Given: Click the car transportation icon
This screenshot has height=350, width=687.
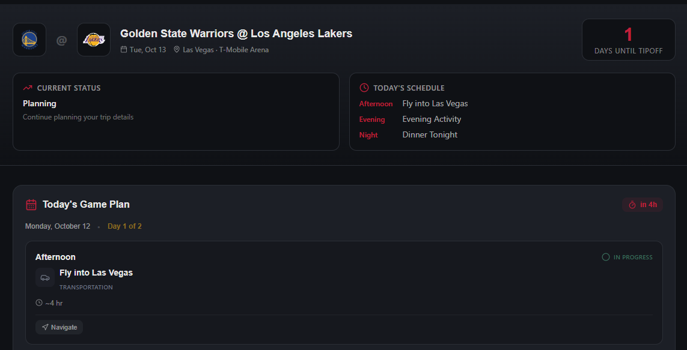Looking at the screenshot, I should tap(45, 277).
